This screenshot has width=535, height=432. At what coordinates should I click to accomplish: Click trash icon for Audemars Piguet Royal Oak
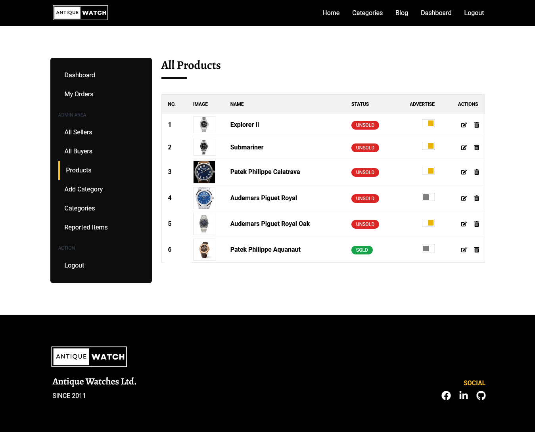pyautogui.click(x=477, y=224)
